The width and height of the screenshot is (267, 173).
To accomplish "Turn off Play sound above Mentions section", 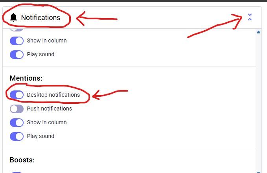I will pos(17,54).
